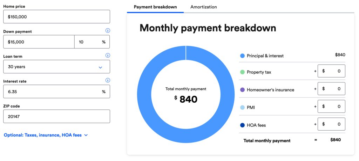Click the HOA fees dark blue dot
Screen dimensions: 359x161
tap(243, 125)
